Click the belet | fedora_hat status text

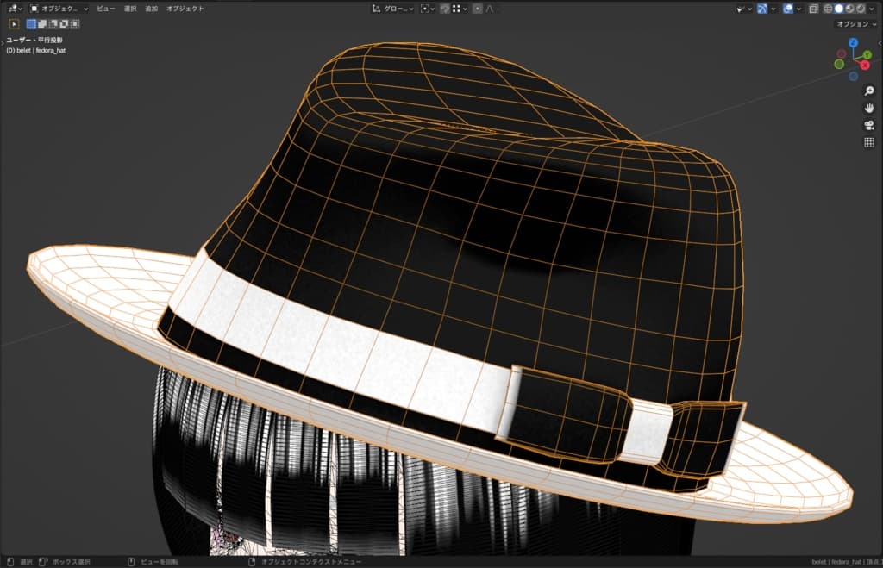pyautogui.click(x=836, y=562)
